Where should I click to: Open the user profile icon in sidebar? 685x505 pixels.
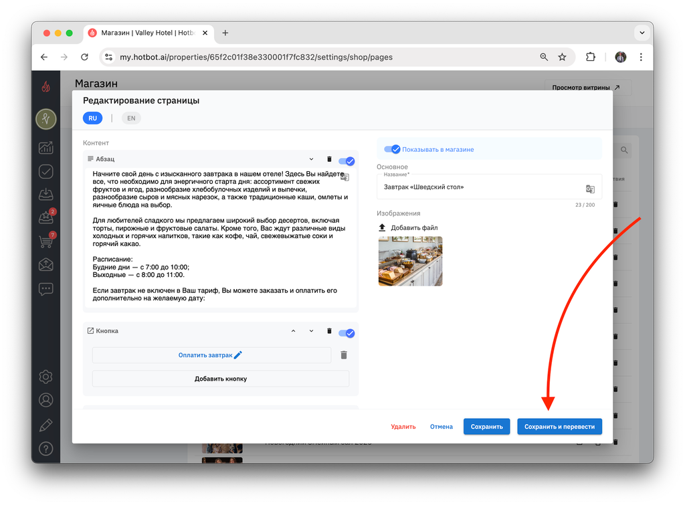pyautogui.click(x=46, y=400)
